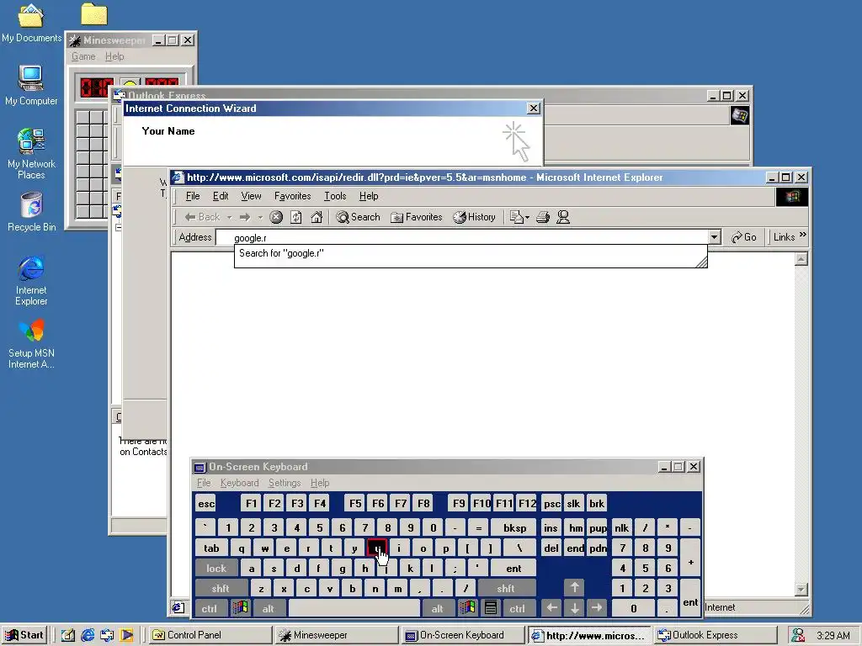Click the address bar text field
Image resolution: width=862 pixels, height=646 pixels.
click(462, 237)
